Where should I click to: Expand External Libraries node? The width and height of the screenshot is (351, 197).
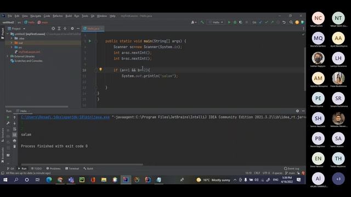coord(8,56)
